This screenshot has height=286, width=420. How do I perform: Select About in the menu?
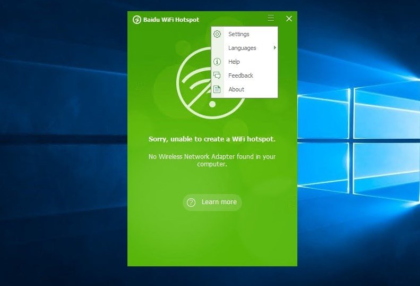tap(244, 89)
